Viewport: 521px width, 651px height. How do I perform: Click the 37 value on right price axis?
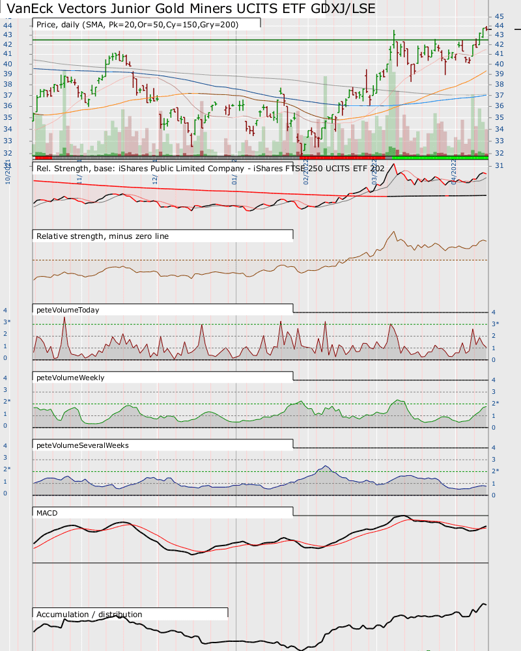pyautogui.click(x=499, y=96)
